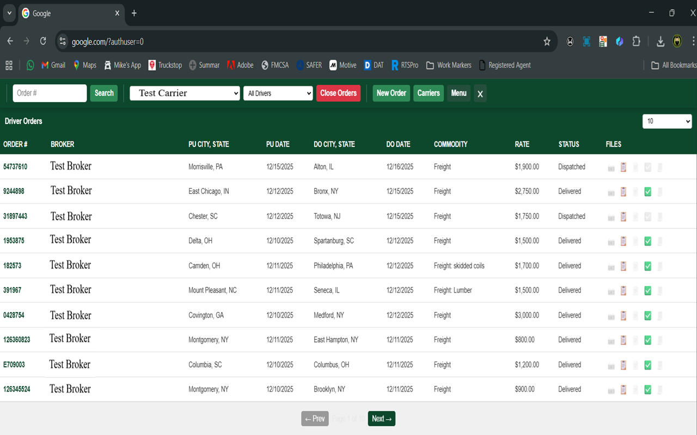697x435 pixels.
Task: Click the red Close Orders button
Action: click(338, 93)
